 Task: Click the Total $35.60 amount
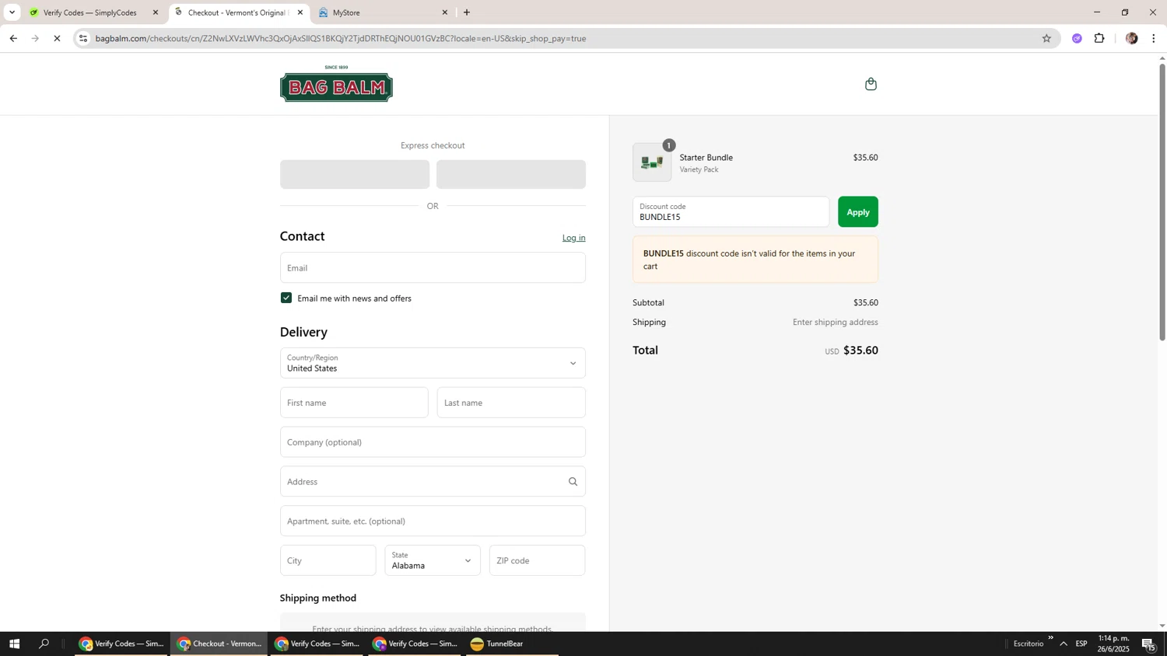[x=860, y=351]
